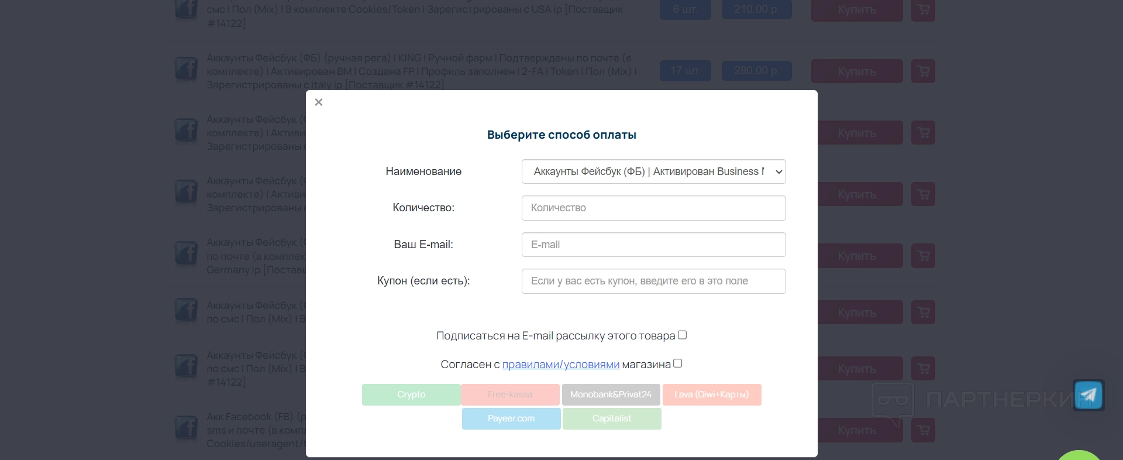Image resolution: width=1123 pixels, height=460 pixels.
Task: Open the Telegram chat icon
Action: click(x=1088, y=395)
